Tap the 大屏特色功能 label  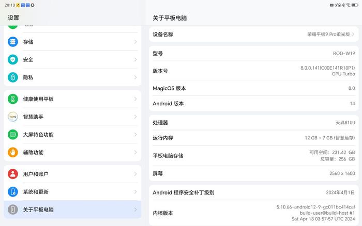coord(38,135)
